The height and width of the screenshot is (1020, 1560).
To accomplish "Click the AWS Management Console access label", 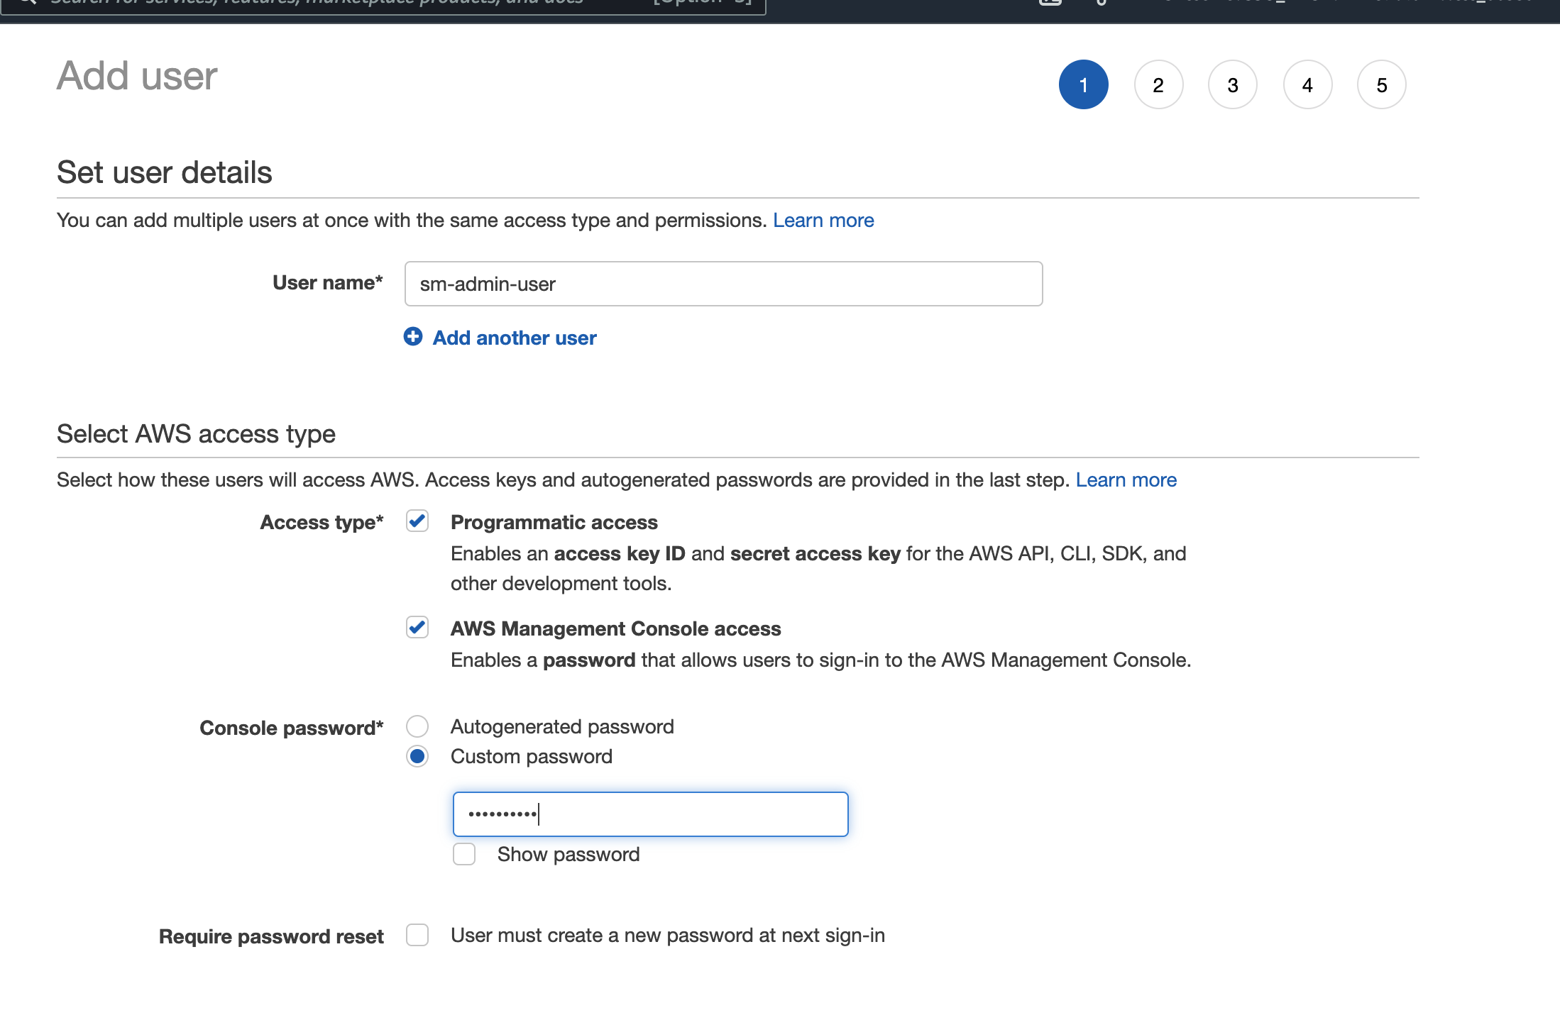I will pyautogui.click(x=615, y=629).
